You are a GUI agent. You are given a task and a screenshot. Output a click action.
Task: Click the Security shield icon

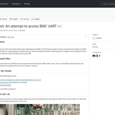pos(21,19)
